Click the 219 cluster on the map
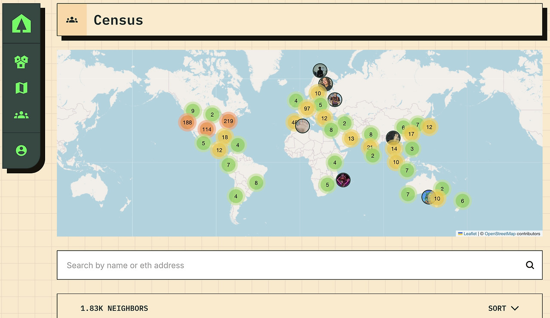Screen dimensions: 550x318 point(228,121)
